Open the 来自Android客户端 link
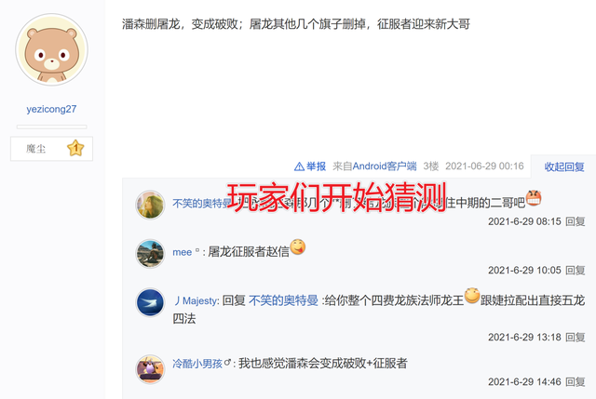596x399 pixels. click(374, 166)
